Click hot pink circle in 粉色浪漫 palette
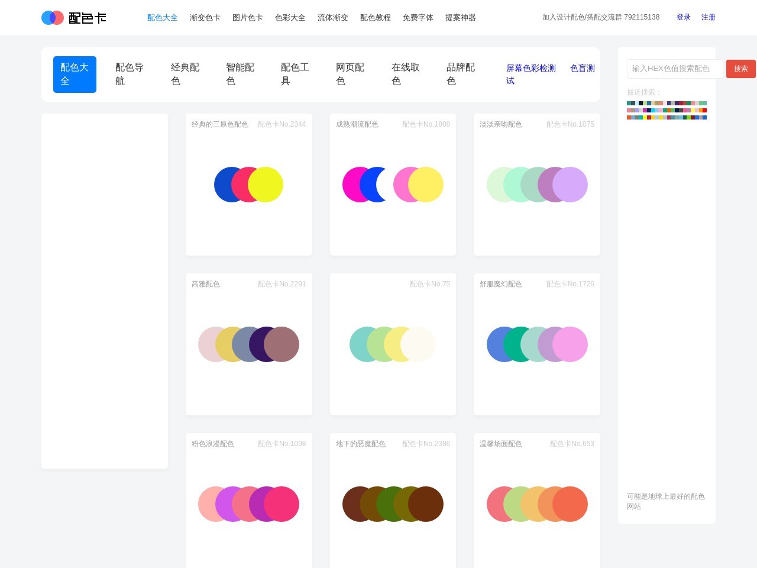757x568 pixels. 282,504
